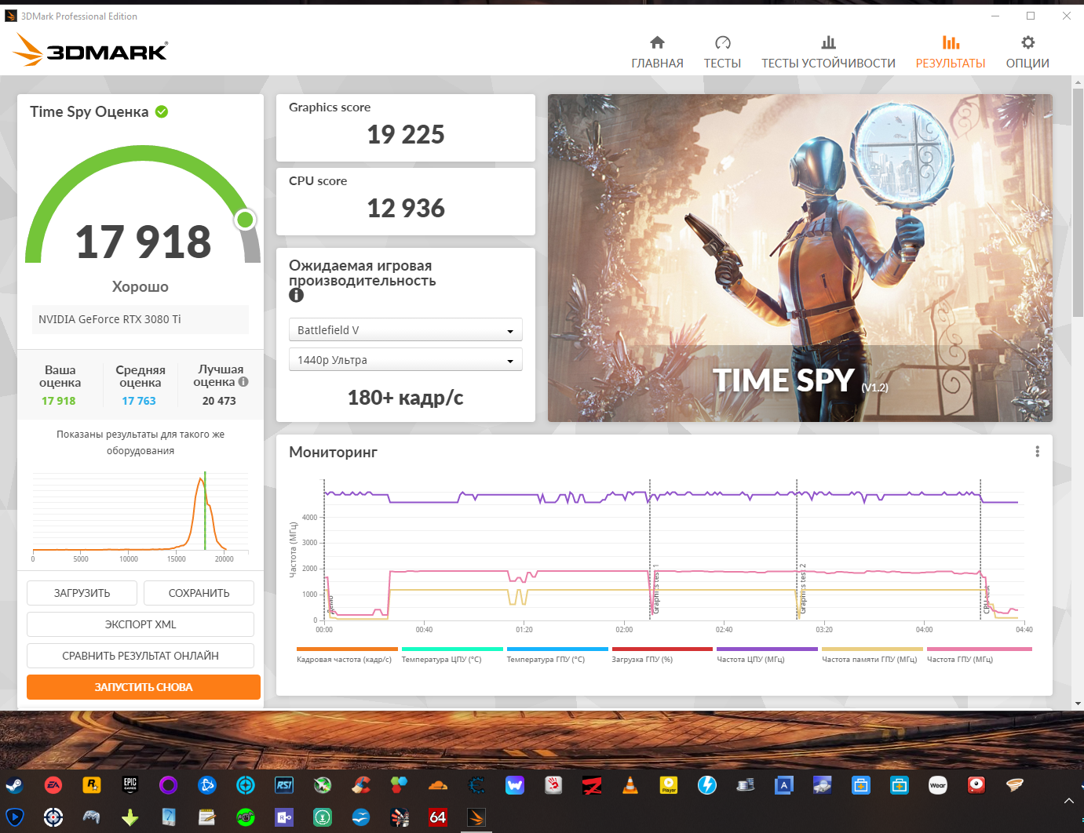This screenshot has height=833, width=1084.
Task: Open RSI launcher from taskbar
Action: click(x=284, y=784)
